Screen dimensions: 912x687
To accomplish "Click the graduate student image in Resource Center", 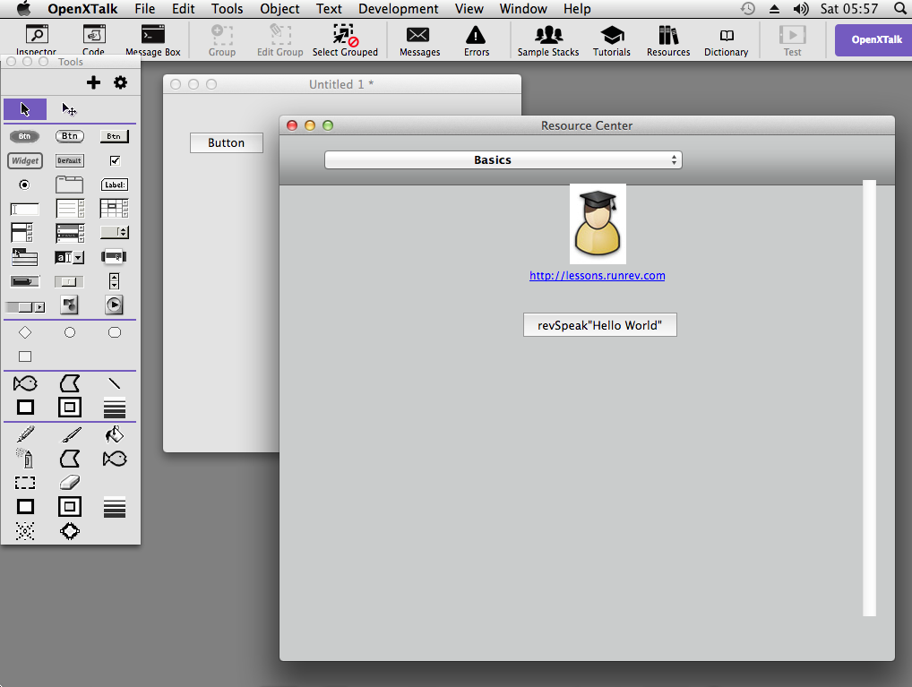I will (598, 224).
